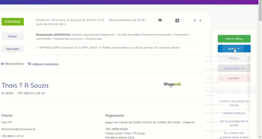Click the Pedido com problema no cálculo de frete note
Viewport: 262px width, 139px height.
click(x=139, y=47)
